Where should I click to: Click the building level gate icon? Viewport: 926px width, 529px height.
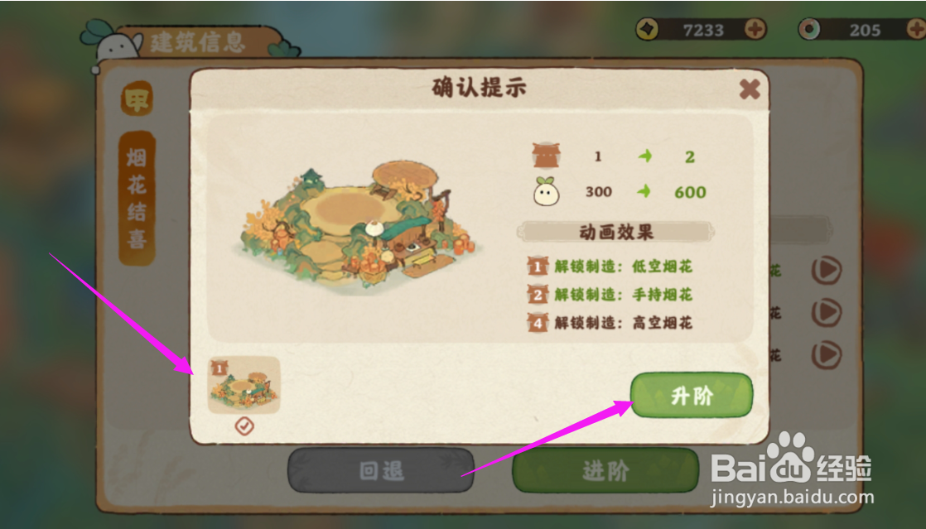[547, 156]
